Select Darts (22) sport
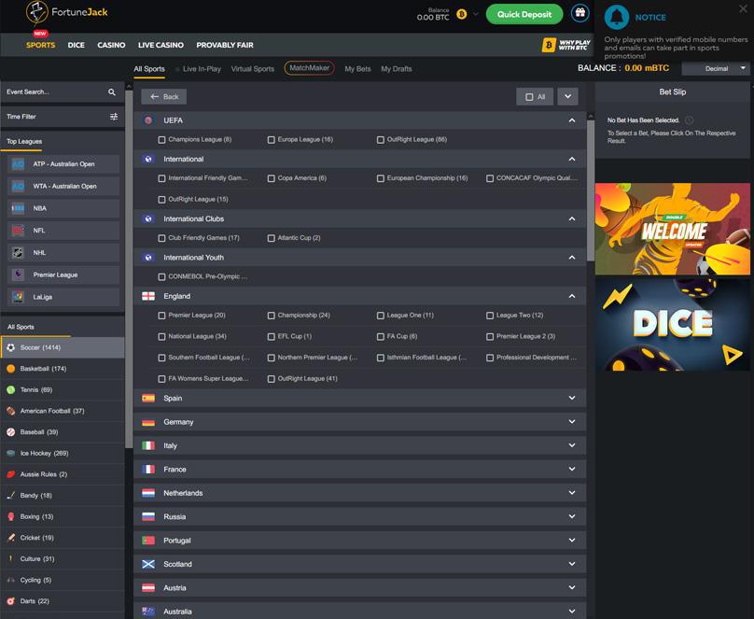 tap(63, 601)
